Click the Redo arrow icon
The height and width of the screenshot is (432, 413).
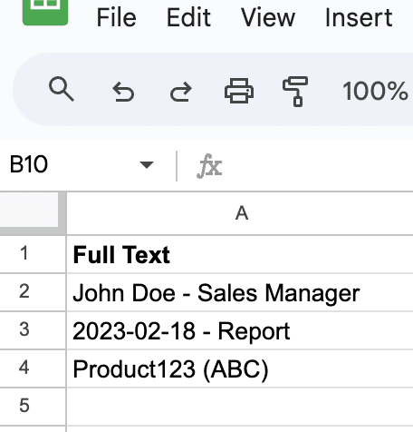click(x=181, y=92)
